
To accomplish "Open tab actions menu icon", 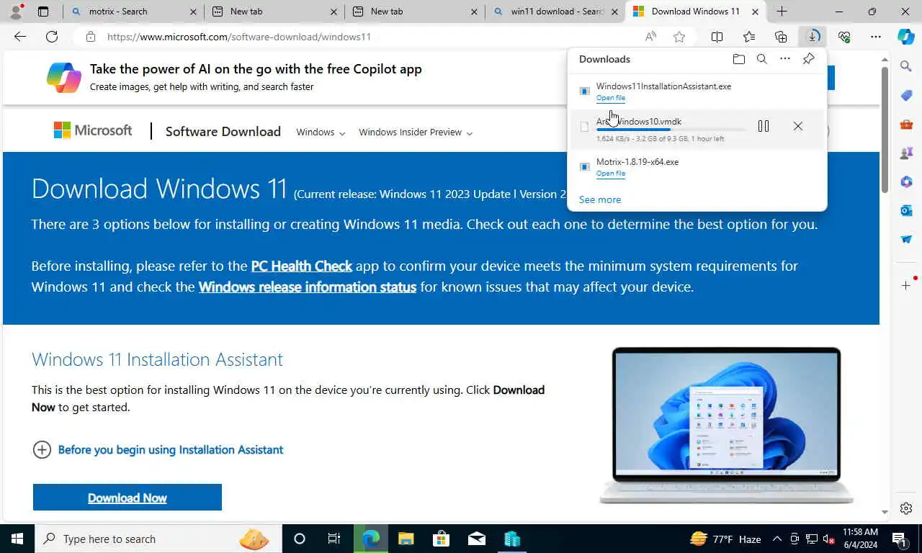I will click(43, 12).
